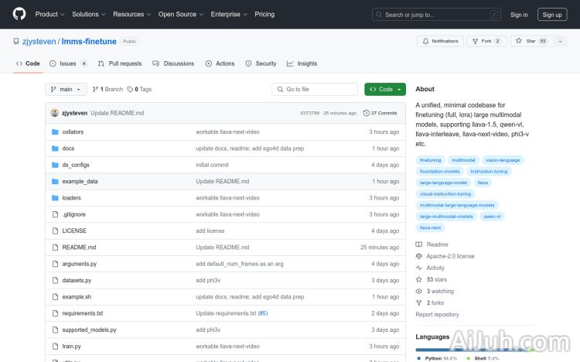Viewport: 580px width, 362px height.
Task: Click the GitHub logo icon
Action: click(x=19, y=14)
